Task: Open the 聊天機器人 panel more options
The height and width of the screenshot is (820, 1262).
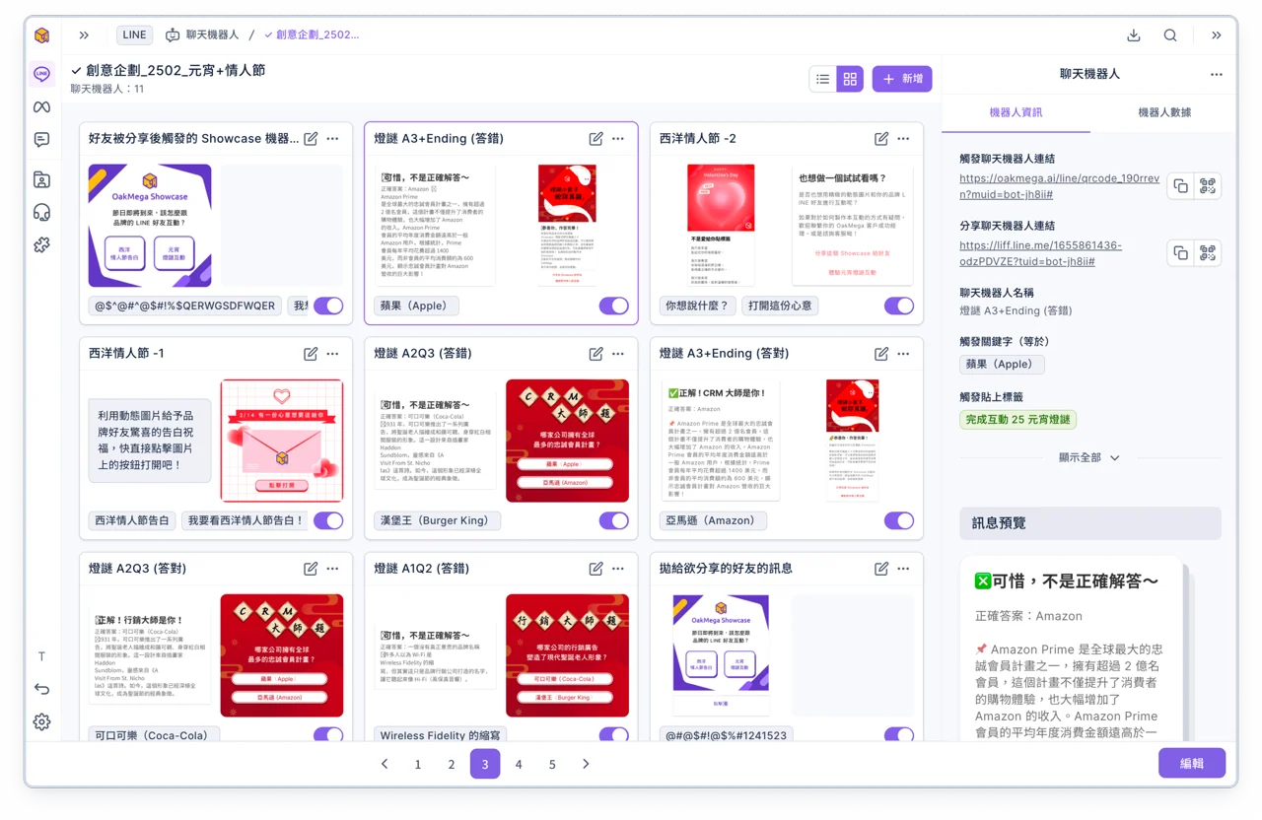Action: click(x=1217, y=74)
